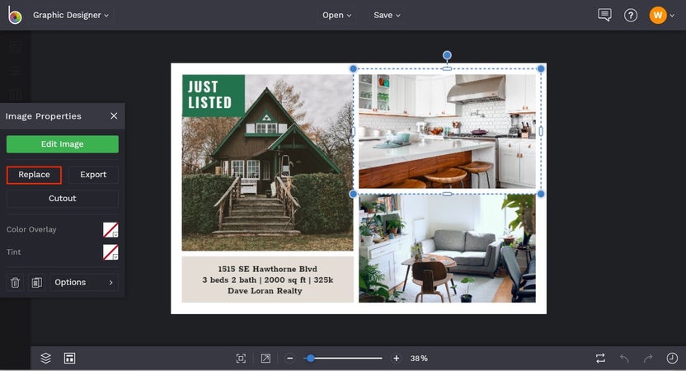Click the Export button
686x371 pixels.
click(93, 175)
